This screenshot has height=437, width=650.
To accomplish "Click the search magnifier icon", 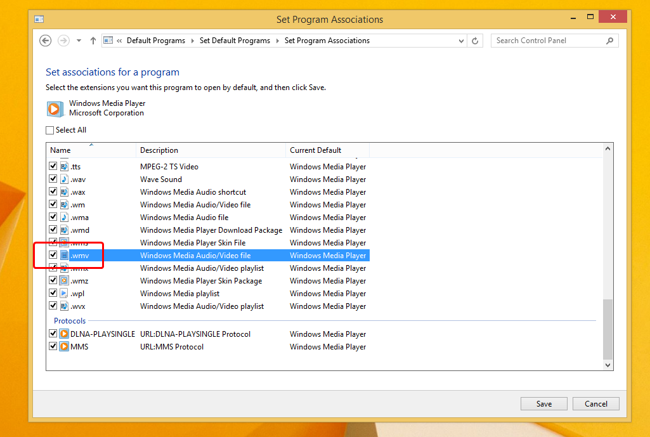I will click(609, 41).
